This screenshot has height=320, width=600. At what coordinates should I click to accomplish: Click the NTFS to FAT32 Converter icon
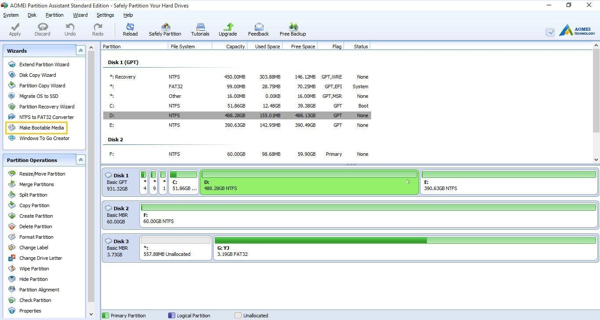[12, 117]
